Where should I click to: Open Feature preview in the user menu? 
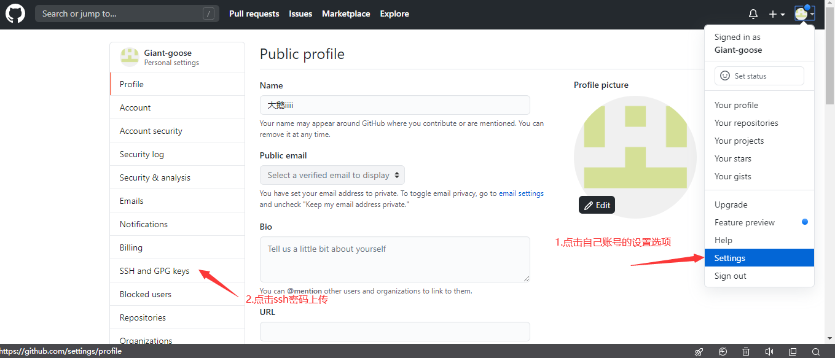tap(759, 222)
